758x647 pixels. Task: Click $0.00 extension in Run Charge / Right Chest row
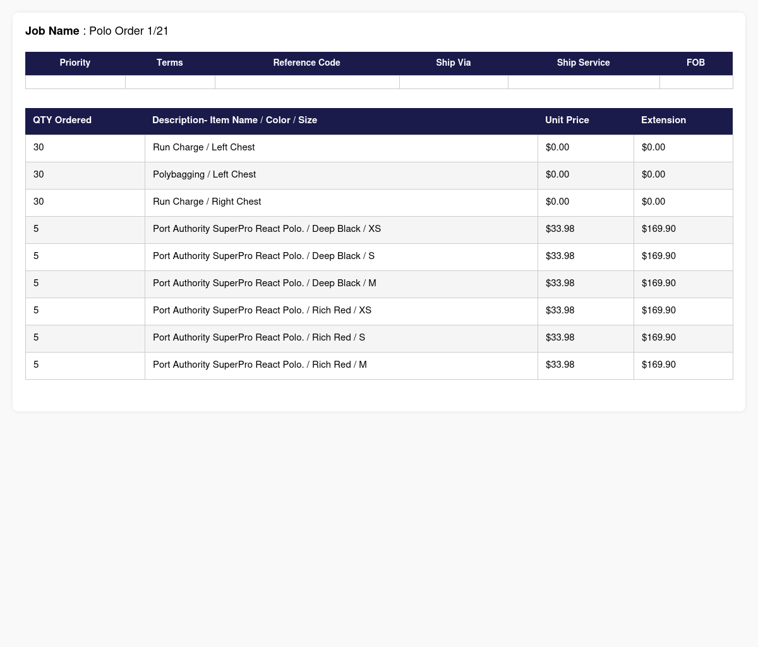tap(653, 202)
